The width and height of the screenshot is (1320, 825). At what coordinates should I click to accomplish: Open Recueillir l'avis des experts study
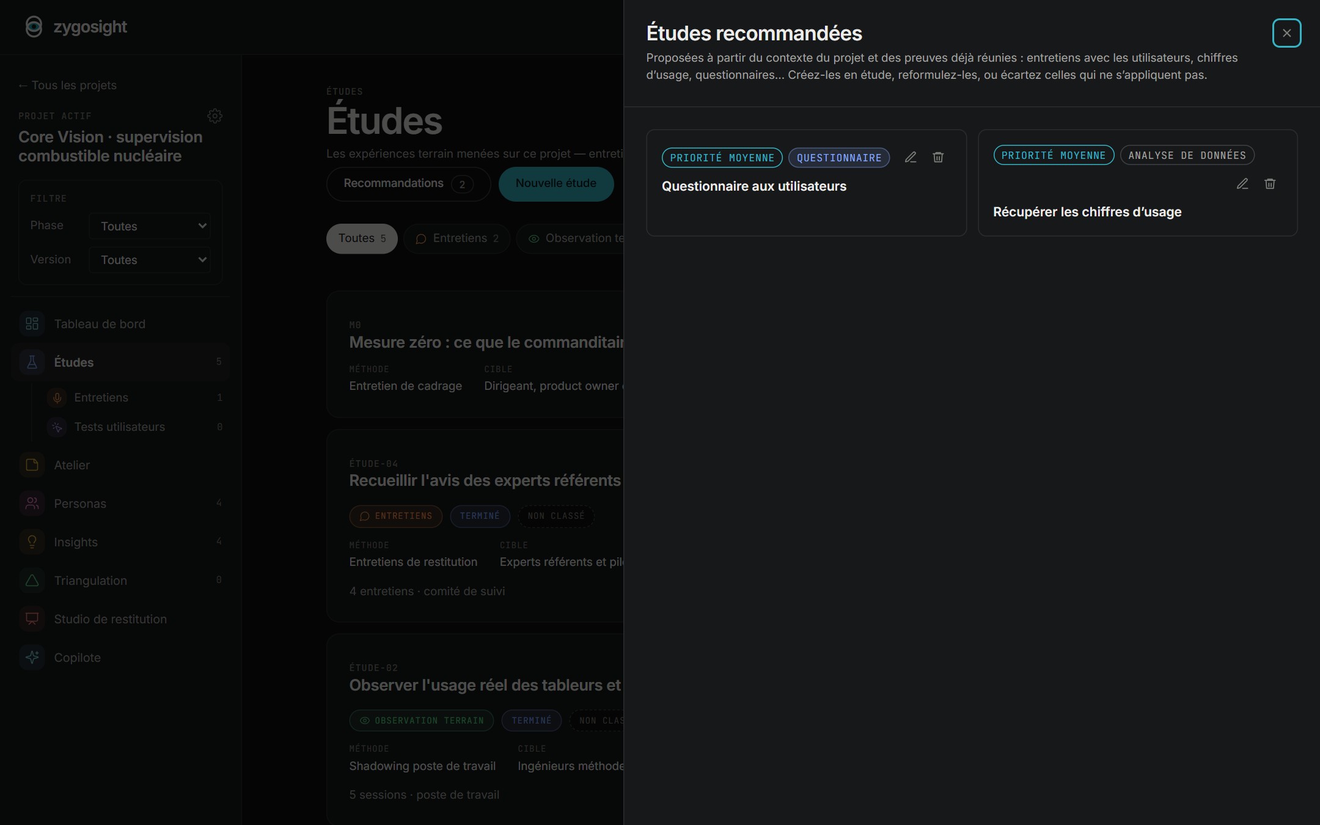[x=475, y=526]
